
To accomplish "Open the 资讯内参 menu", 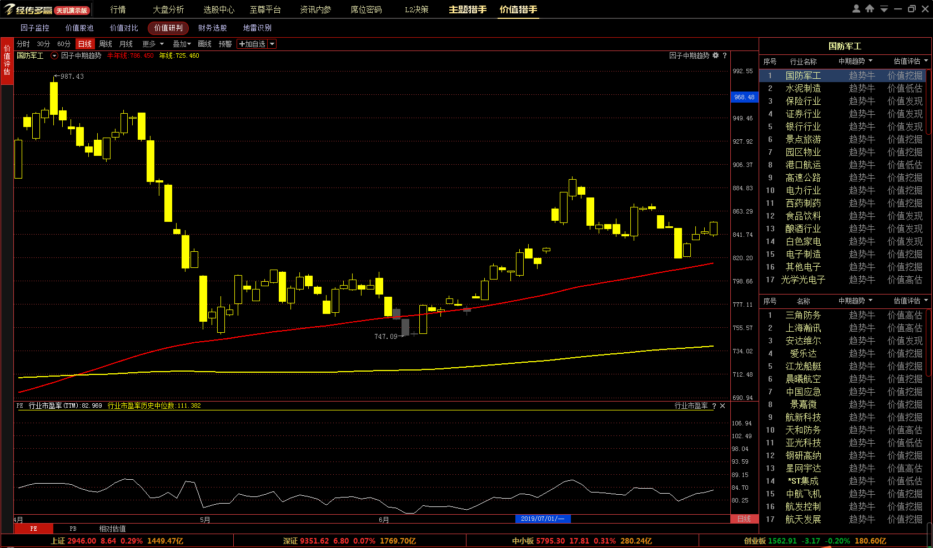I will 315,9.
